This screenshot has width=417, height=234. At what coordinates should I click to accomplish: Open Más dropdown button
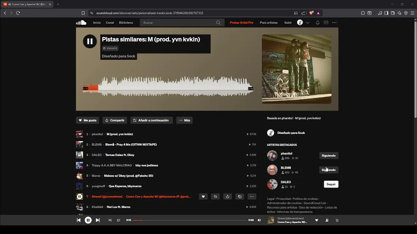[184, 120]
